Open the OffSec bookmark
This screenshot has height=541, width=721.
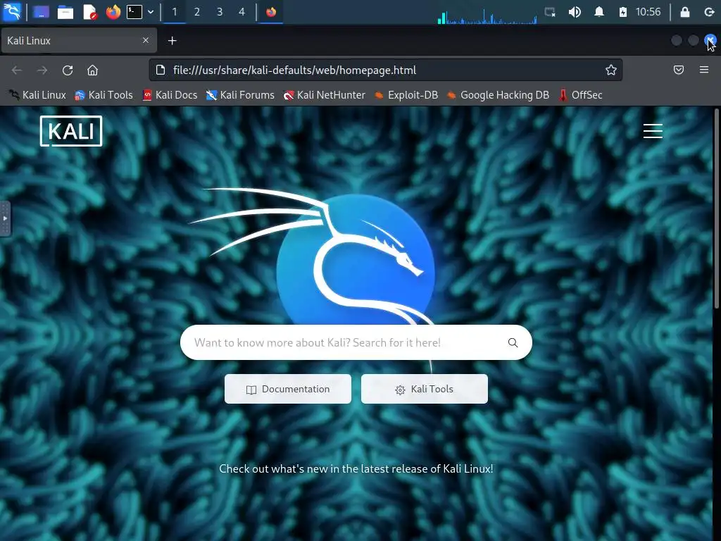[x=580, y=95]
